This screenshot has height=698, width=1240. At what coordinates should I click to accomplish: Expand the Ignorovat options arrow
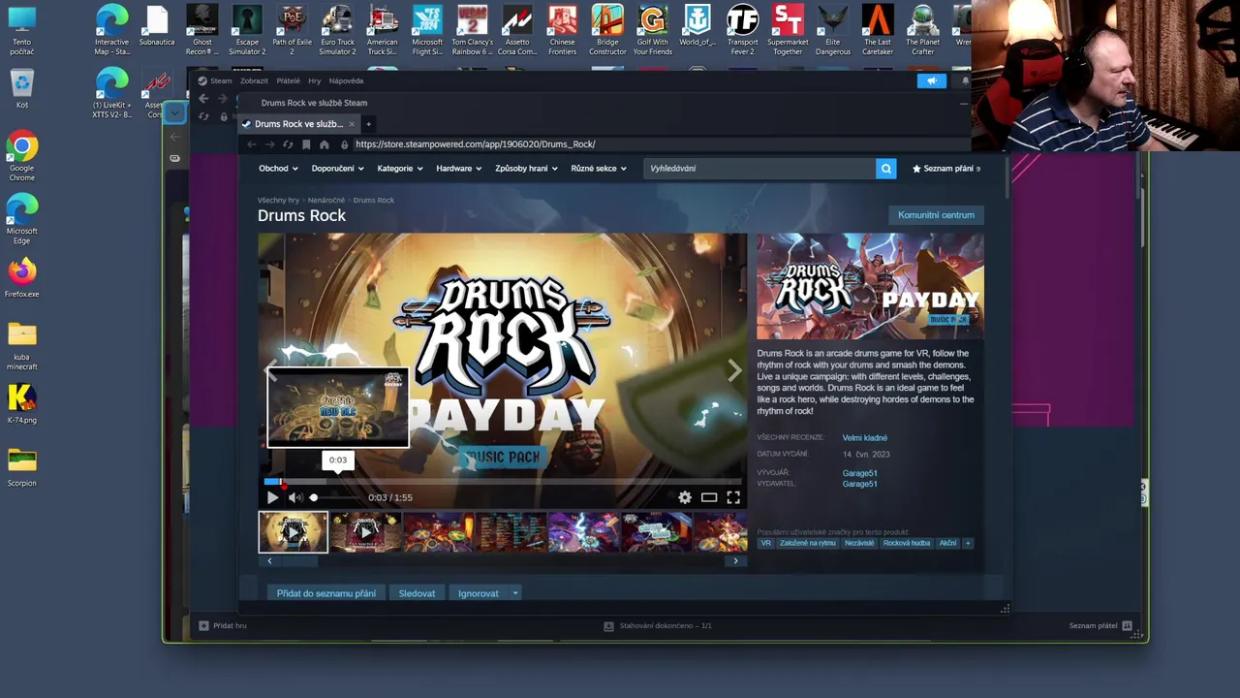515,593
